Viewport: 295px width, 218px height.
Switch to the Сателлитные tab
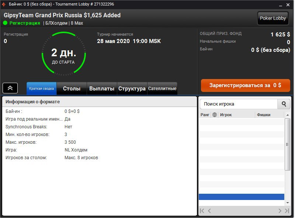[x=162, y=88]
